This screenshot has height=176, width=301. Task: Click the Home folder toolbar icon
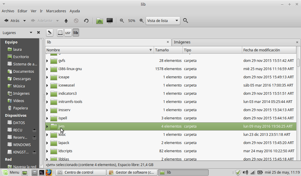(100, 21)
